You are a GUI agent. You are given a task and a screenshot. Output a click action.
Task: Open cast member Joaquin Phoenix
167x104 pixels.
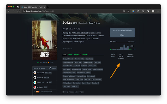tap(68, 59)
